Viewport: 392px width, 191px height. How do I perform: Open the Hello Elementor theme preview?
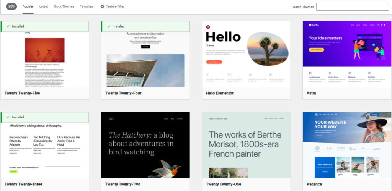coord(246,54)
